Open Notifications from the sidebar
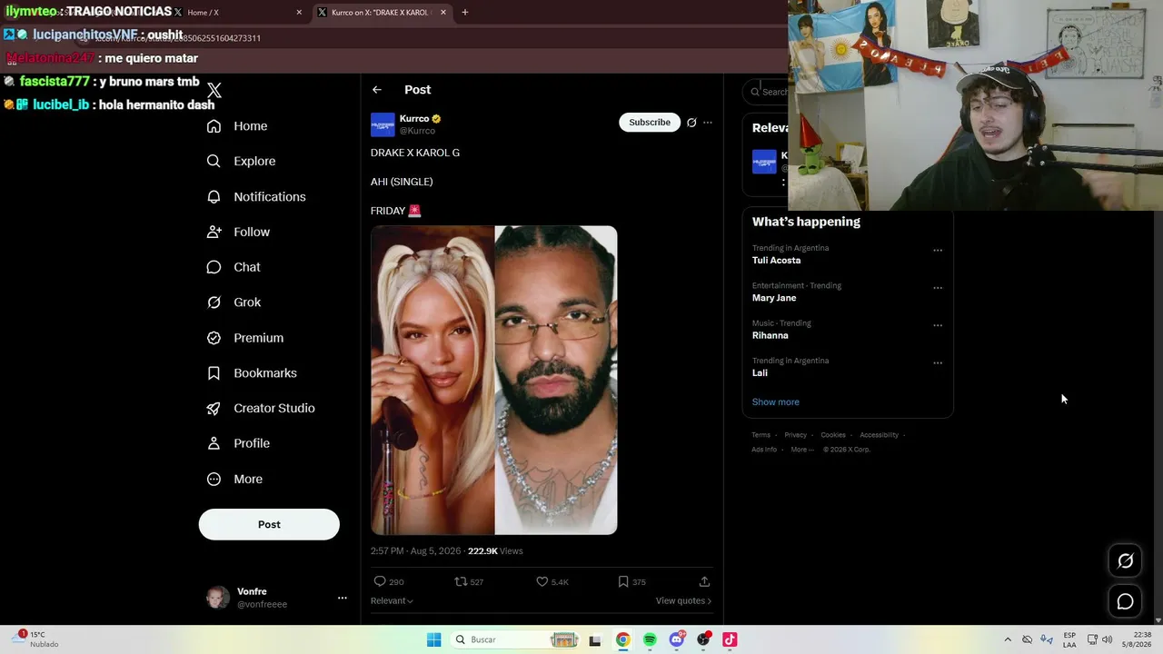The height and width of the screenshot is (654, 1163). point(256,196)
